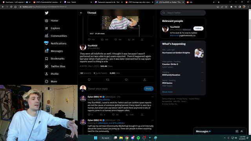Click Show more under What's happening
The height and width of the screenshot is (141, 251).
pos(167,92)
